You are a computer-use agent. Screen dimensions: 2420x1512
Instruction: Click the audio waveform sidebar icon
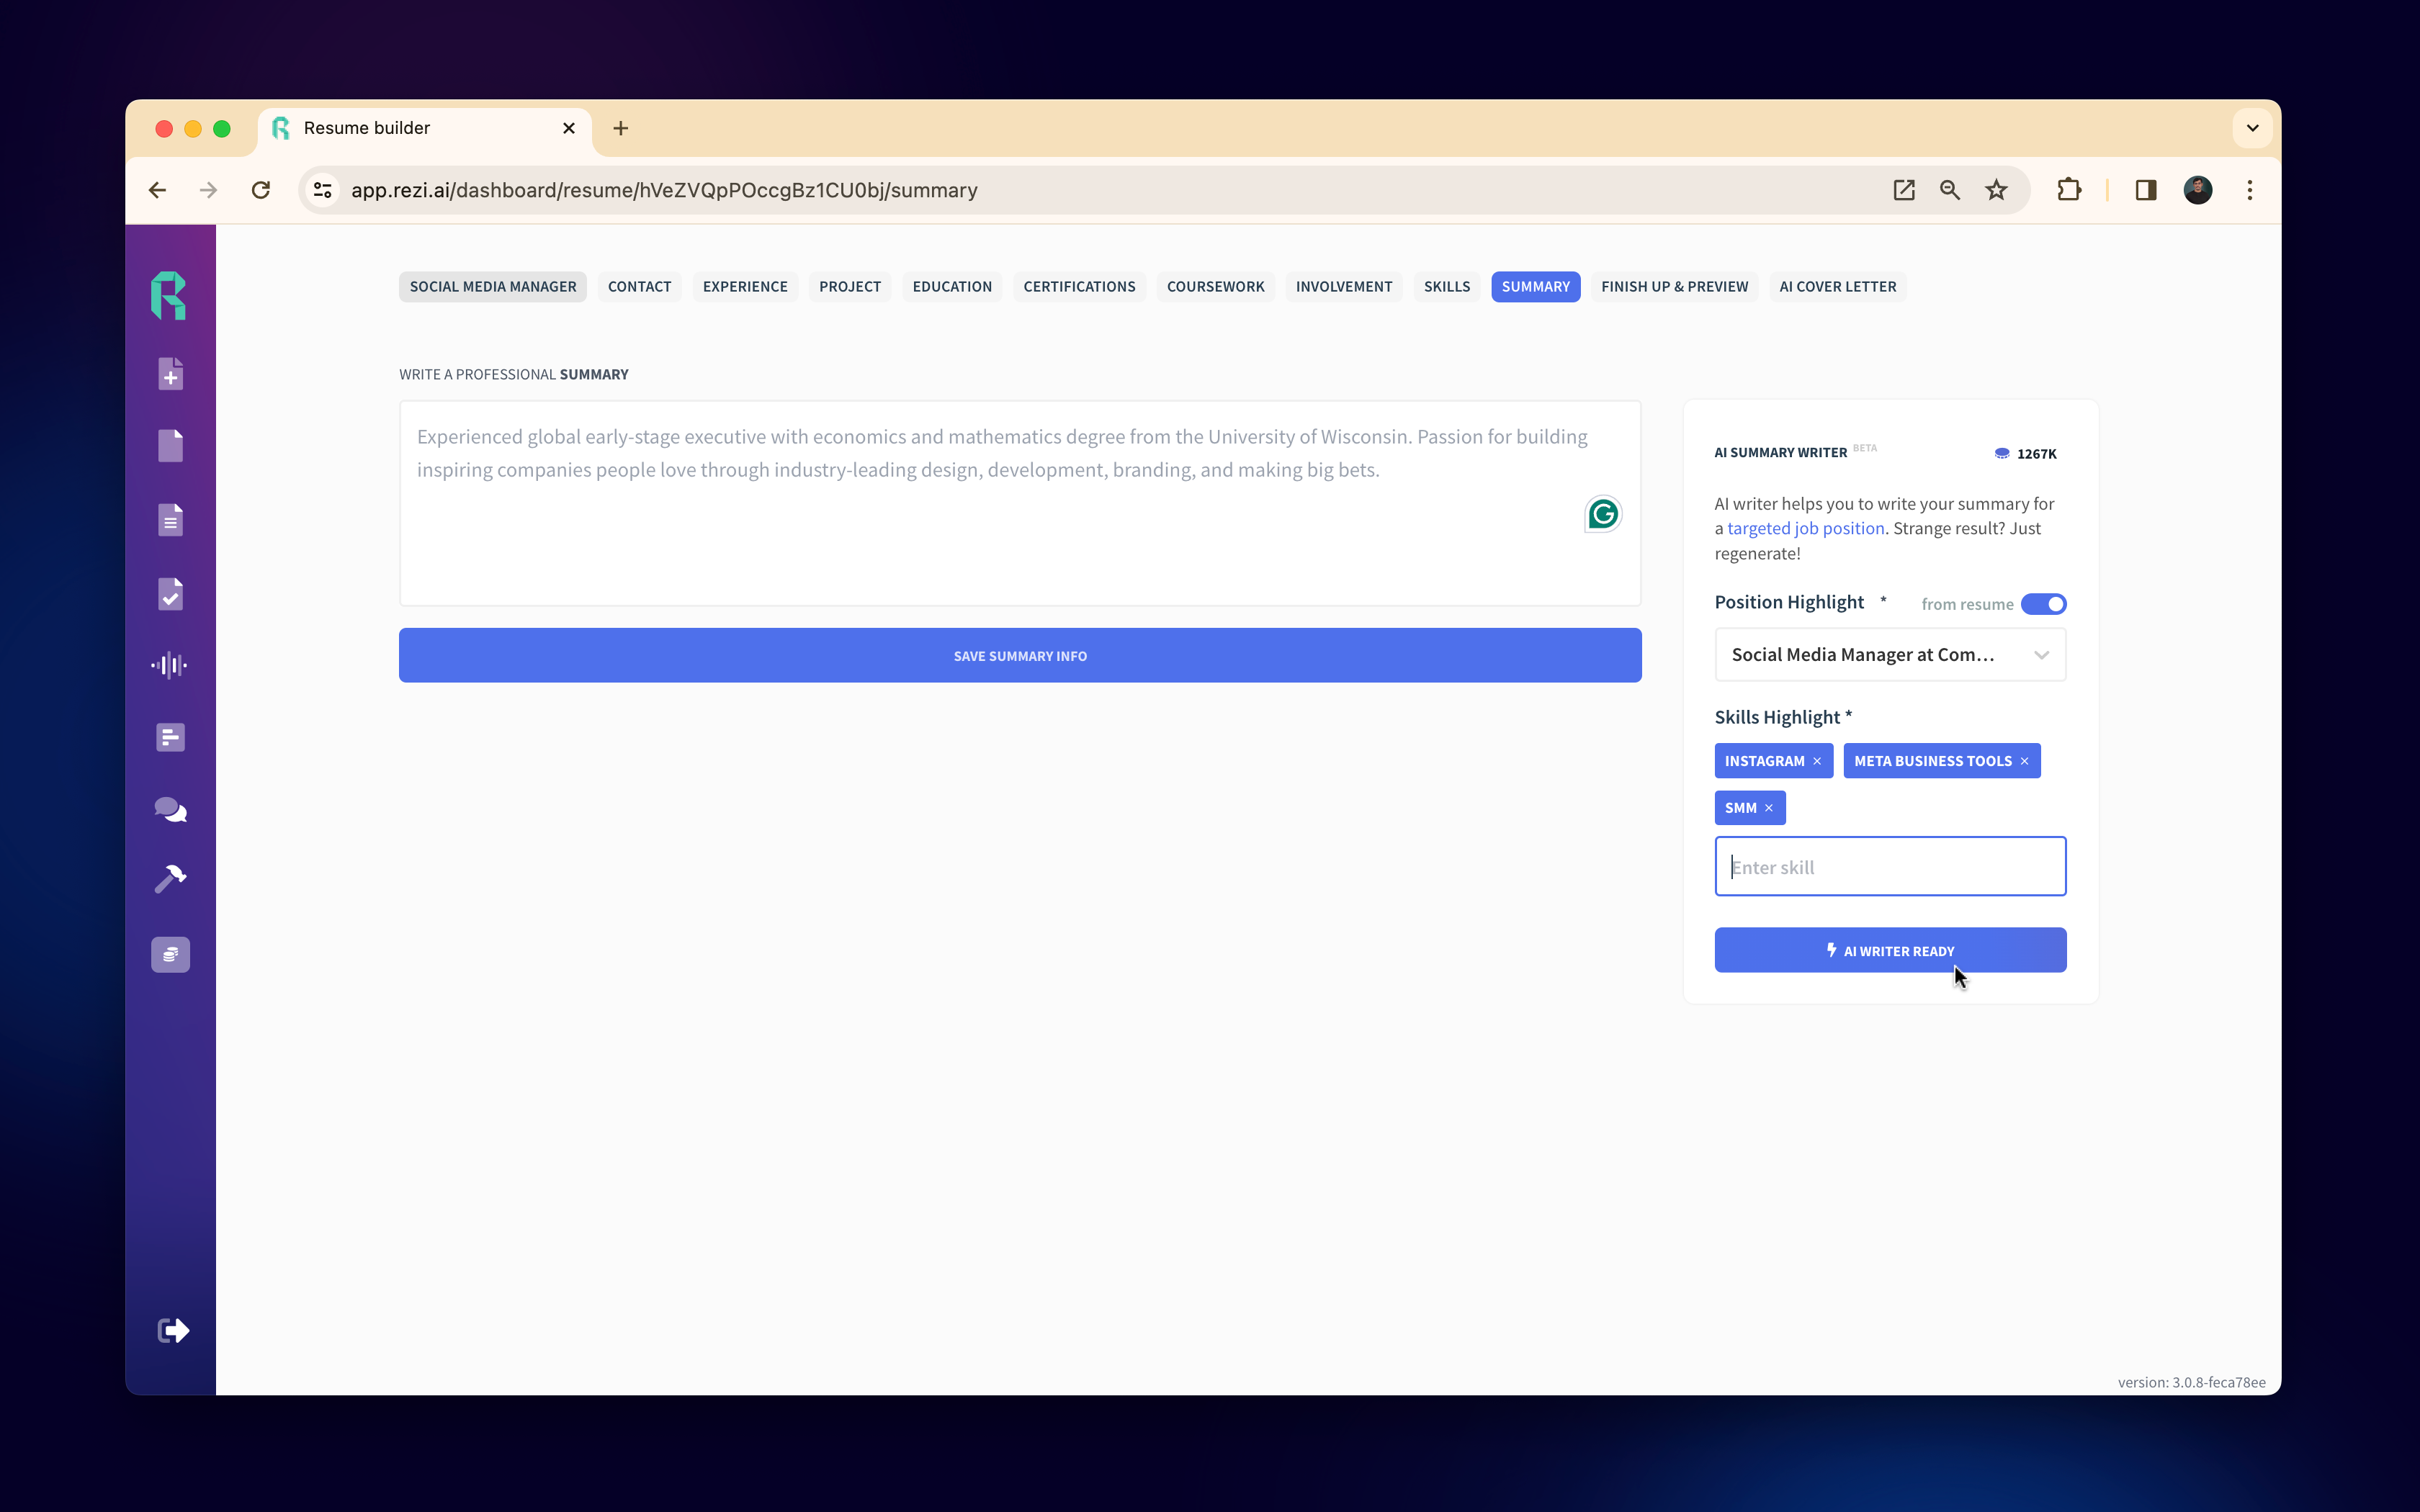(x=170, y=665)
